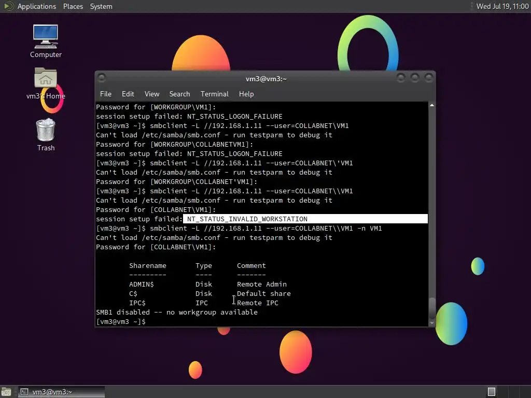Click the C$ sharename entry

[x=133, y=293]
